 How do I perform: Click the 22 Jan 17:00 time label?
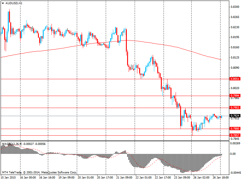[163, 177]
